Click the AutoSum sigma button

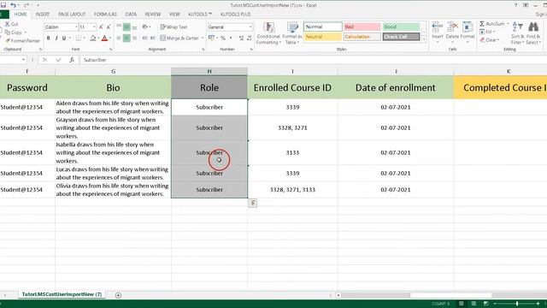tap(491, 24)
